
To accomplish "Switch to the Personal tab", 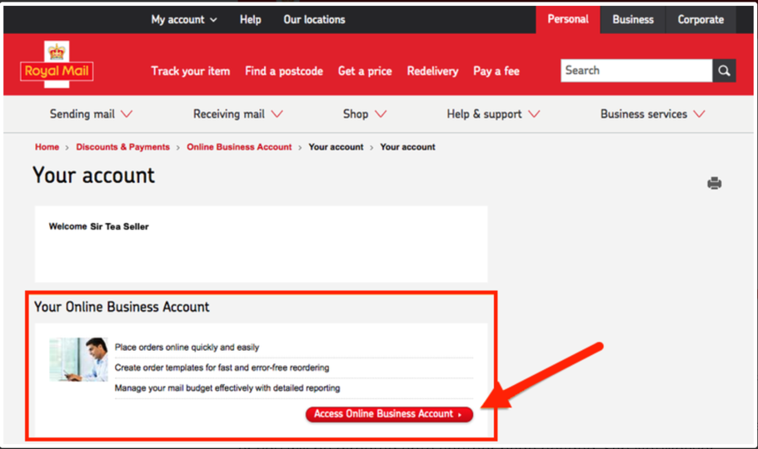I will (x=568, y=20).
